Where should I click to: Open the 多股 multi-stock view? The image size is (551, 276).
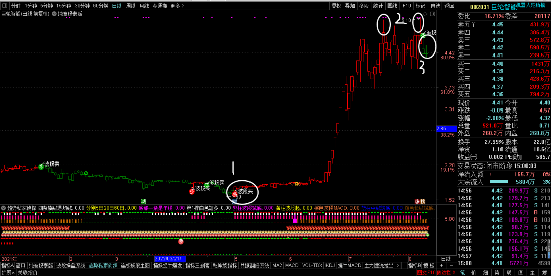(x=364, y=6)
